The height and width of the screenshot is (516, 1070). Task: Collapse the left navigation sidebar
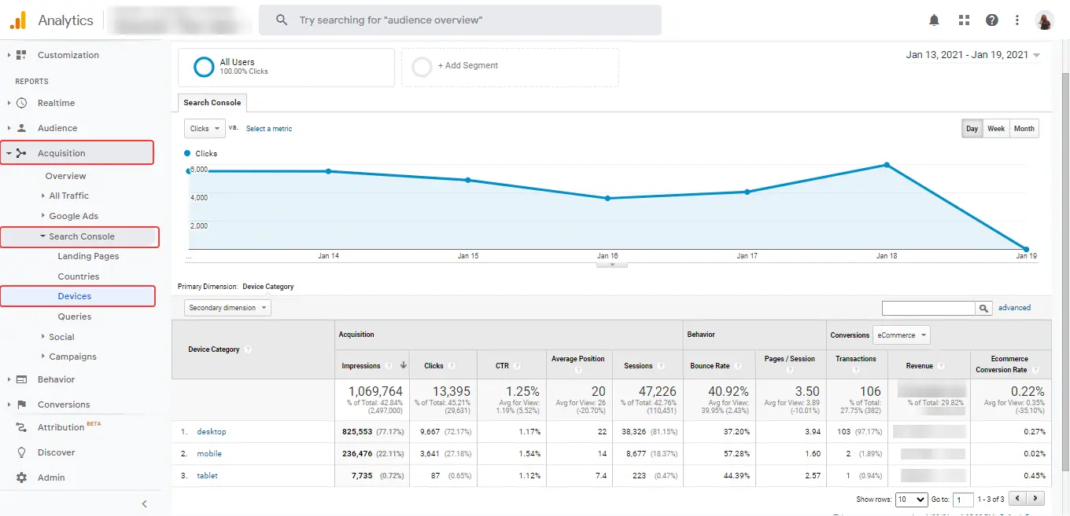(144, 503)
